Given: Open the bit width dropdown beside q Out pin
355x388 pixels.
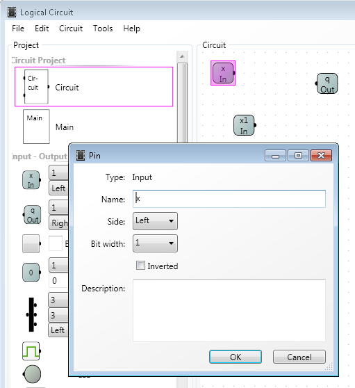Looking at the screenshot, I should [x=58, y=207].
